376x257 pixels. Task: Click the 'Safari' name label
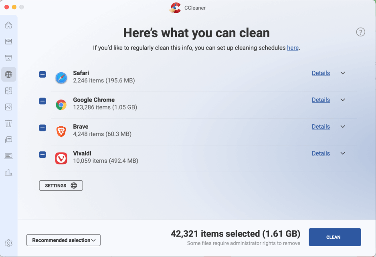pos(81,73)
